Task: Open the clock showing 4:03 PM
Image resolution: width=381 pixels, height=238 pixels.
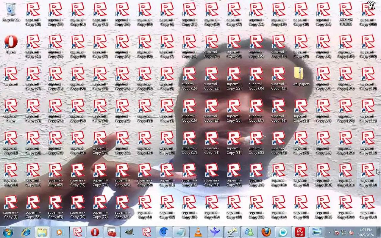Action: click(366, 232)
